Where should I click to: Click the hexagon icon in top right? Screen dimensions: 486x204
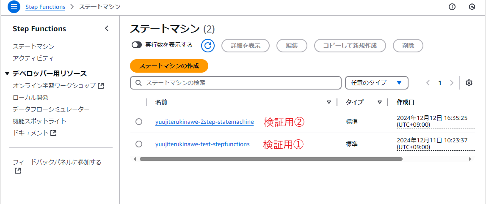click(472, 7)
